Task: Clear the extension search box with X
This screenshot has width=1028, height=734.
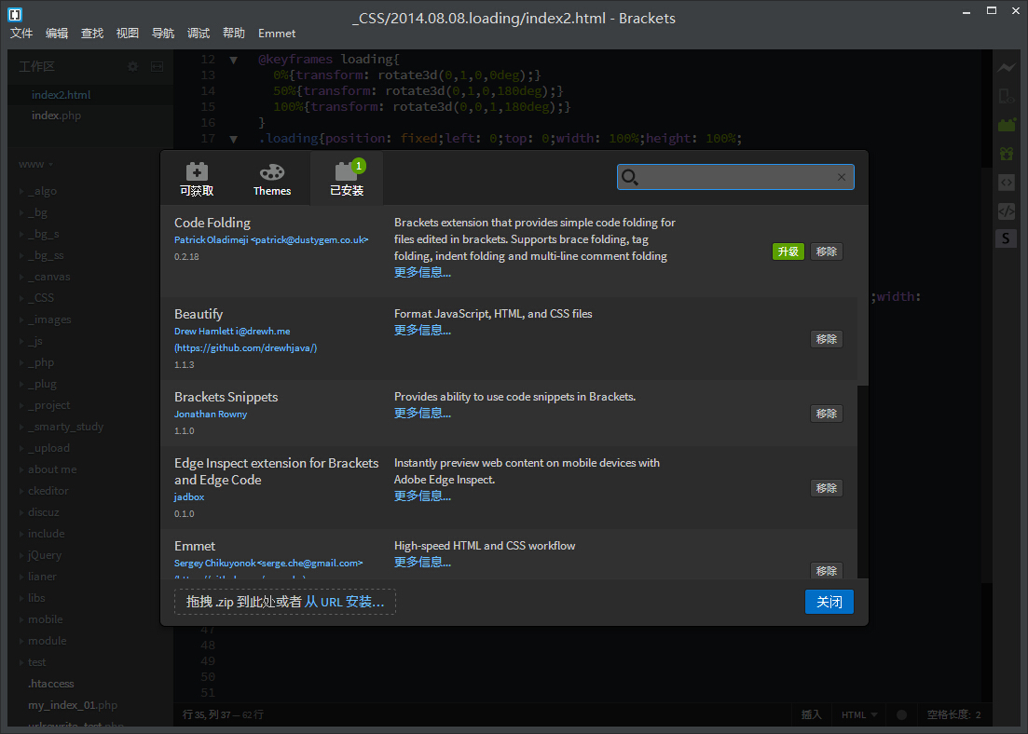Action: coord(842,177)
